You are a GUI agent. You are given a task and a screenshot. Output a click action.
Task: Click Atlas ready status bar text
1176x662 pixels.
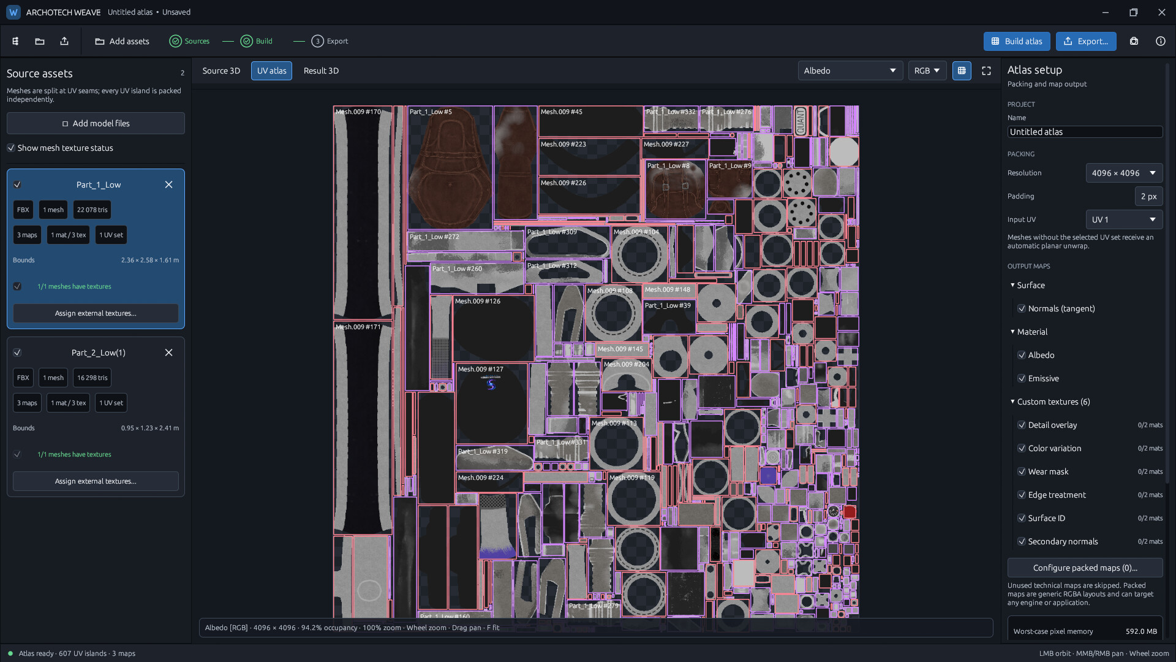tap(77, 653)
